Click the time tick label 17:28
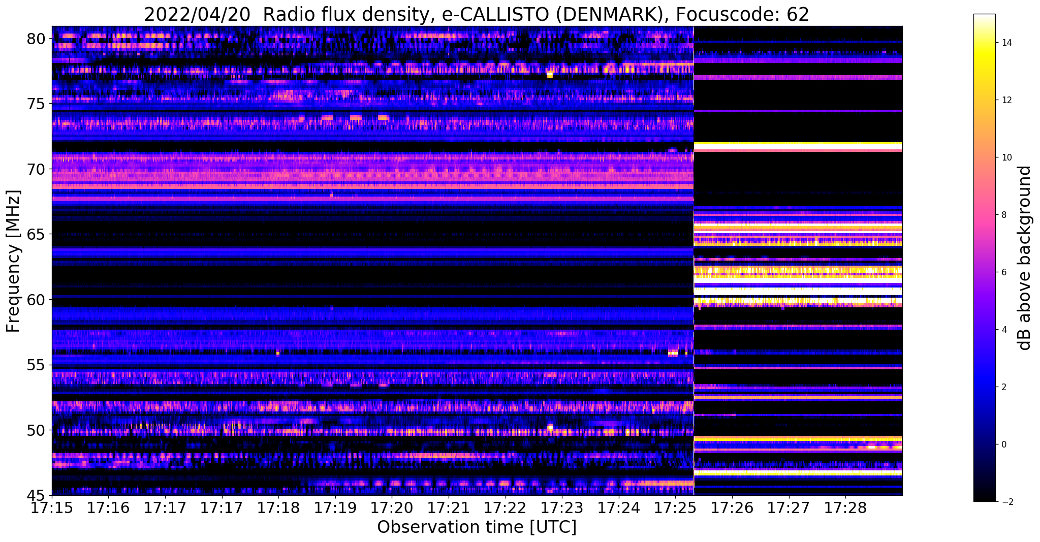 [x=845, y=508]
